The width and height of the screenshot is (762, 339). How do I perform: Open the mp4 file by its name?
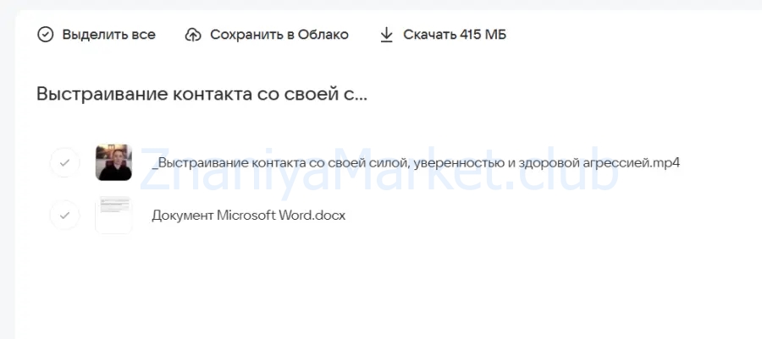pyautogui.click(x=415, y=162)
